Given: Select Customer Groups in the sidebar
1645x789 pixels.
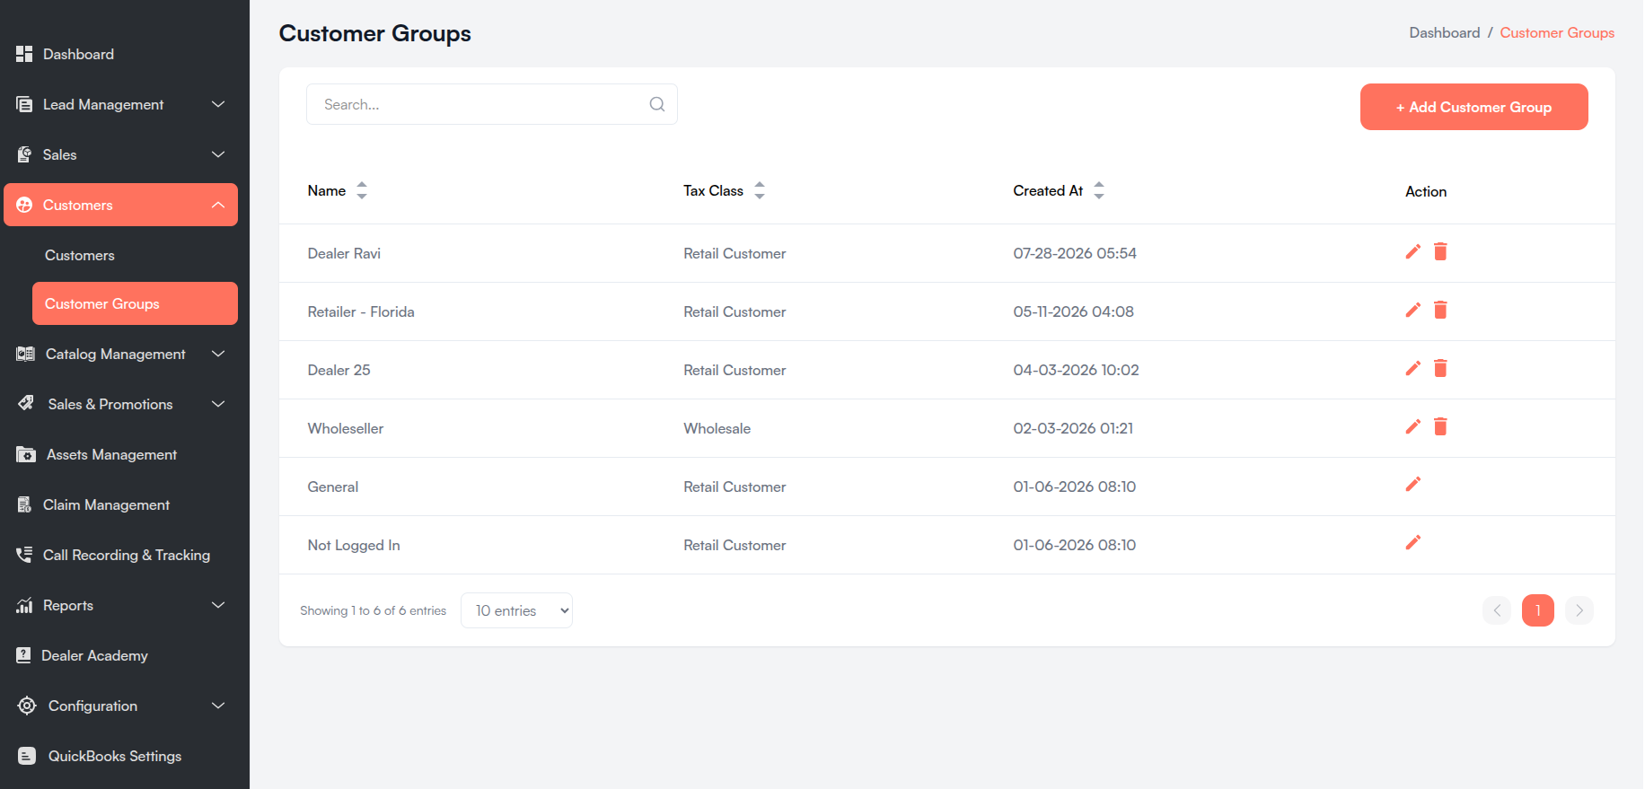Looking at the screenshot, I should 135,303.
